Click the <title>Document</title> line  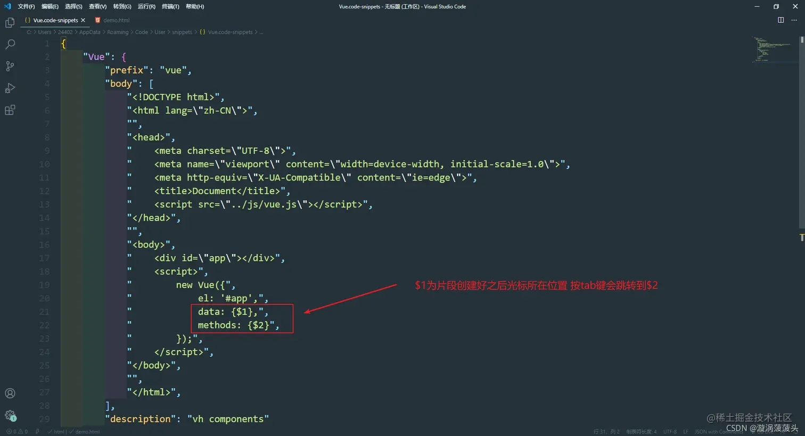(x=209, y=191)
